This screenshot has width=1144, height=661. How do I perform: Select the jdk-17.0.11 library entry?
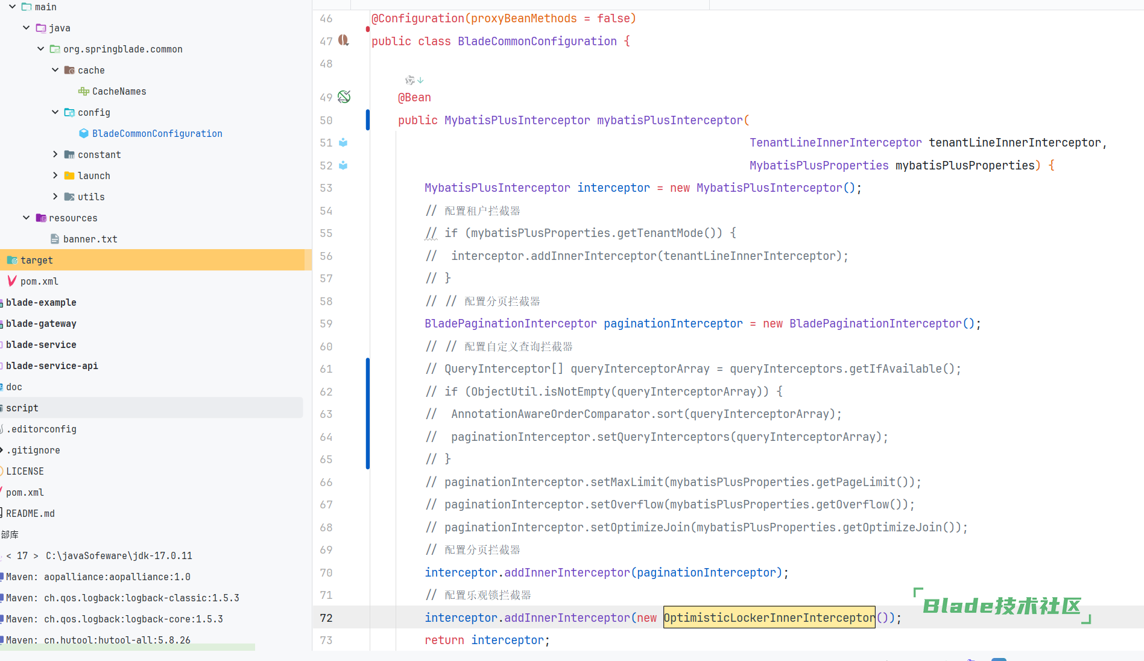[x=100, y=555]
